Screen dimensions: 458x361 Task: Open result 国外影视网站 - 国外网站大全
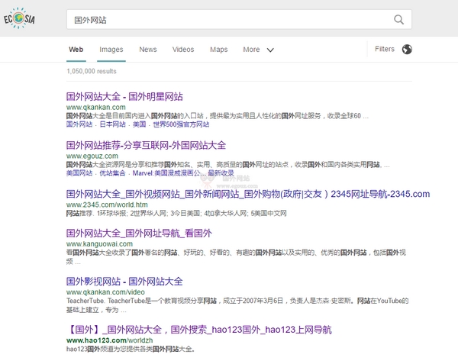pyautogui.click(x=124, y=282)
